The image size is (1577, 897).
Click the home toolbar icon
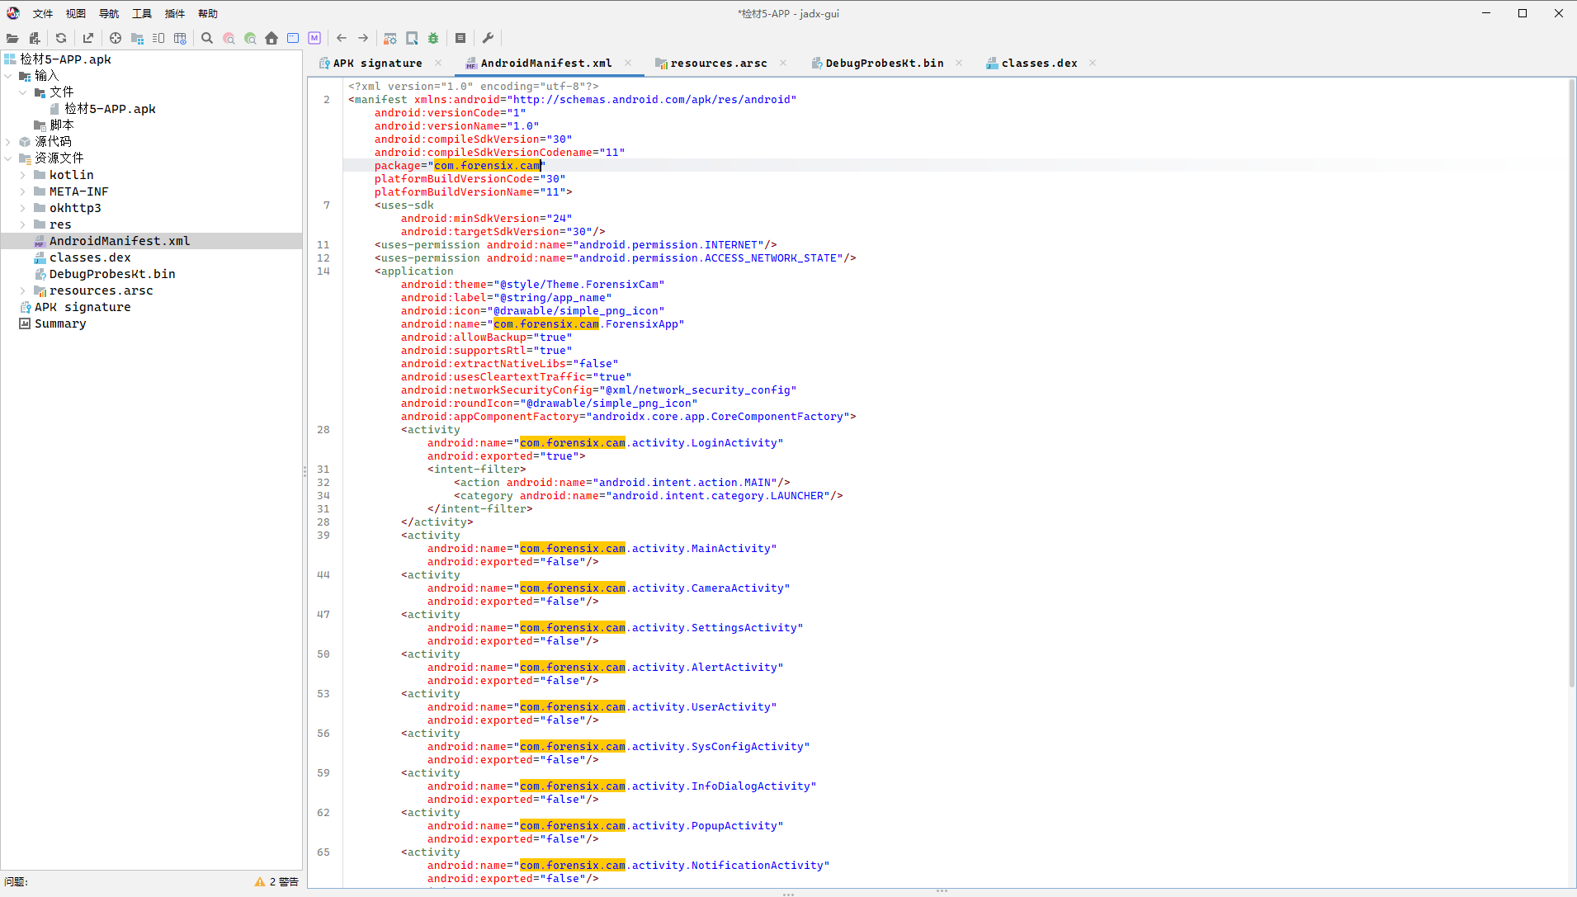click(x=271, y=38)
